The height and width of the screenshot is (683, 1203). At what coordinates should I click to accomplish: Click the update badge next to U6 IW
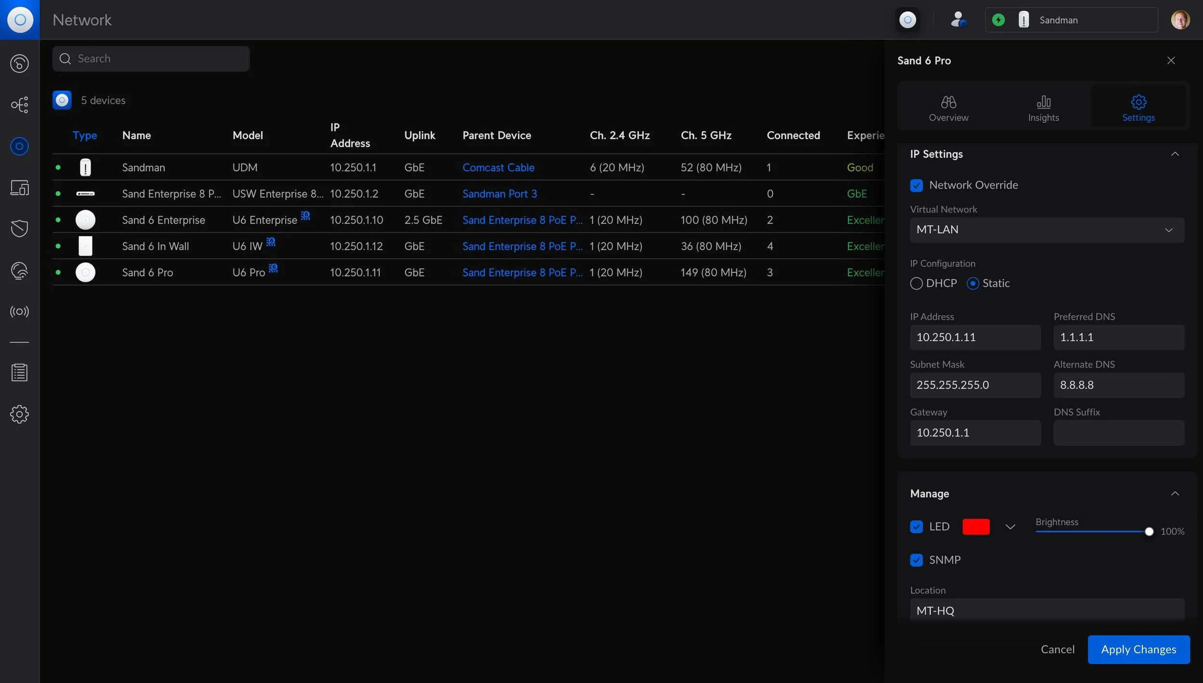coord(271,241)
